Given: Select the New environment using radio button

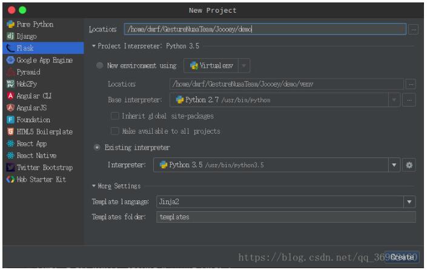Looking at the screenshot, I should point(99,66).
